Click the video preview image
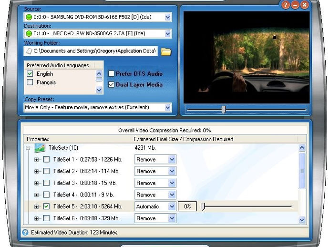The image size is (329, 247). [x=247, y=57]
